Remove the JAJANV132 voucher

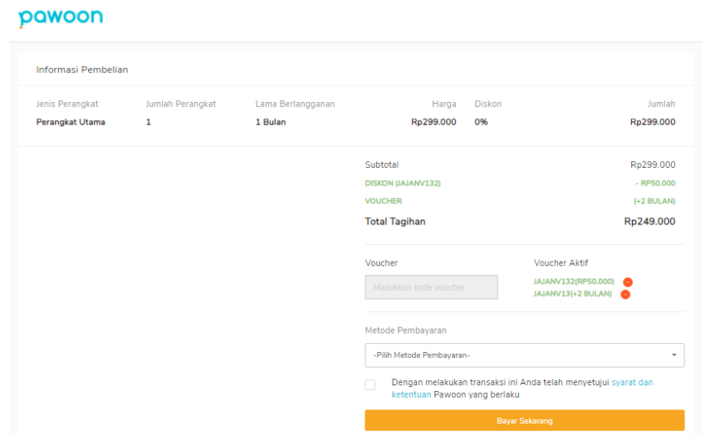tap(628, 282)
